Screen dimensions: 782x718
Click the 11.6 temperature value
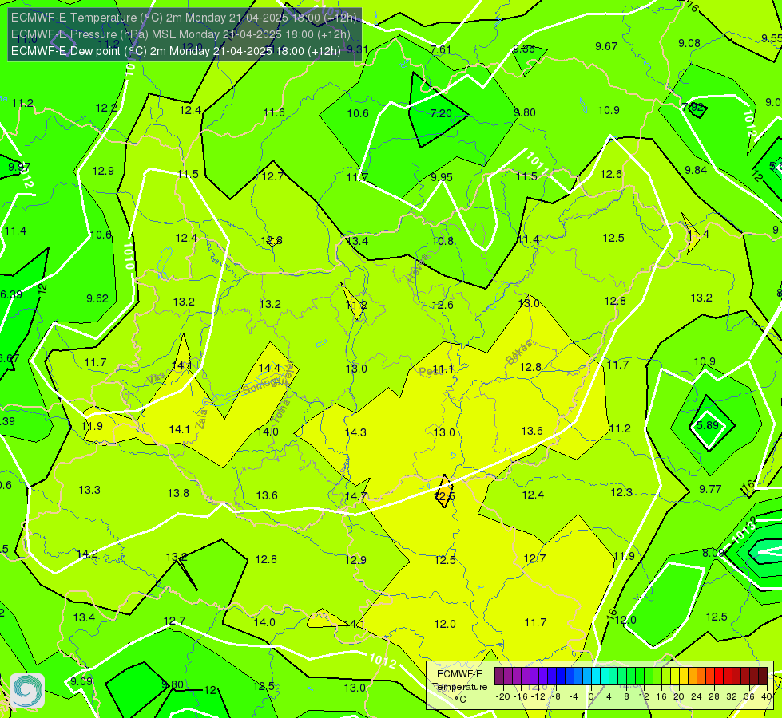(274, 112)
